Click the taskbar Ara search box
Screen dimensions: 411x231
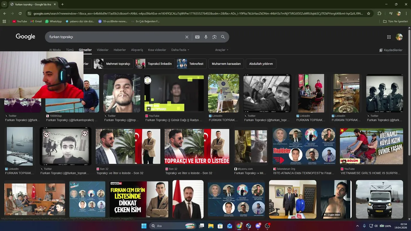[173, 226]
